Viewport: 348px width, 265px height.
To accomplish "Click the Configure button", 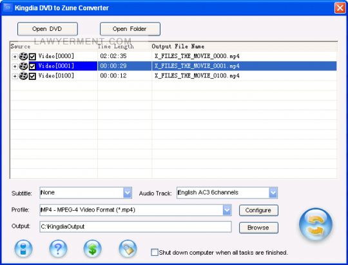I will click(258, 210).
